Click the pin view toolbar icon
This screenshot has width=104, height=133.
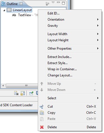[x=31, y=93]
